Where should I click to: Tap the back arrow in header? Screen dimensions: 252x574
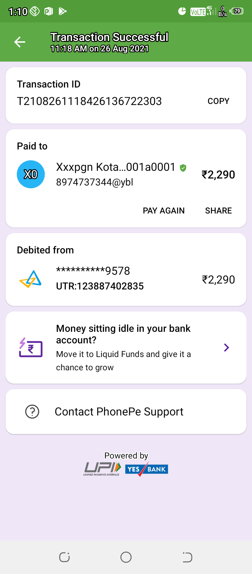(20, 42)
